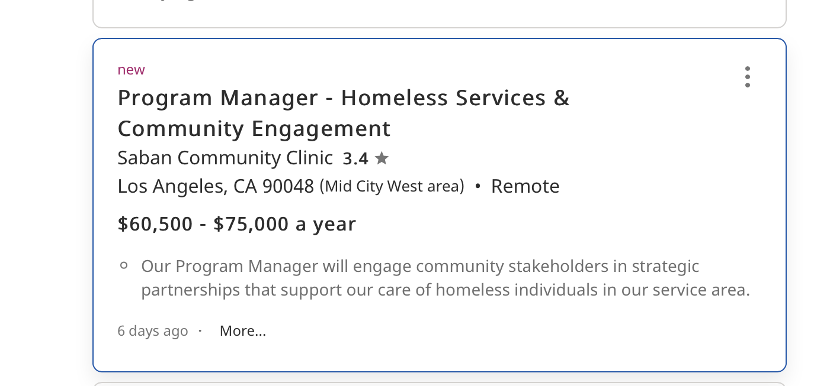The image size is (814, 386).
Task: Click the hollow bullet beside job description
Action: coord(124,266)
